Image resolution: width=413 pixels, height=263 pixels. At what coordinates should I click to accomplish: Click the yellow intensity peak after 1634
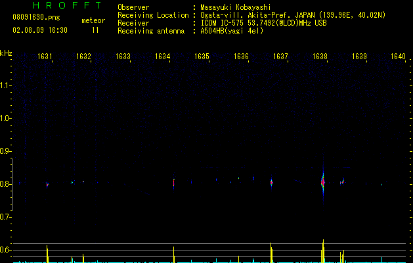click(174, 254)
